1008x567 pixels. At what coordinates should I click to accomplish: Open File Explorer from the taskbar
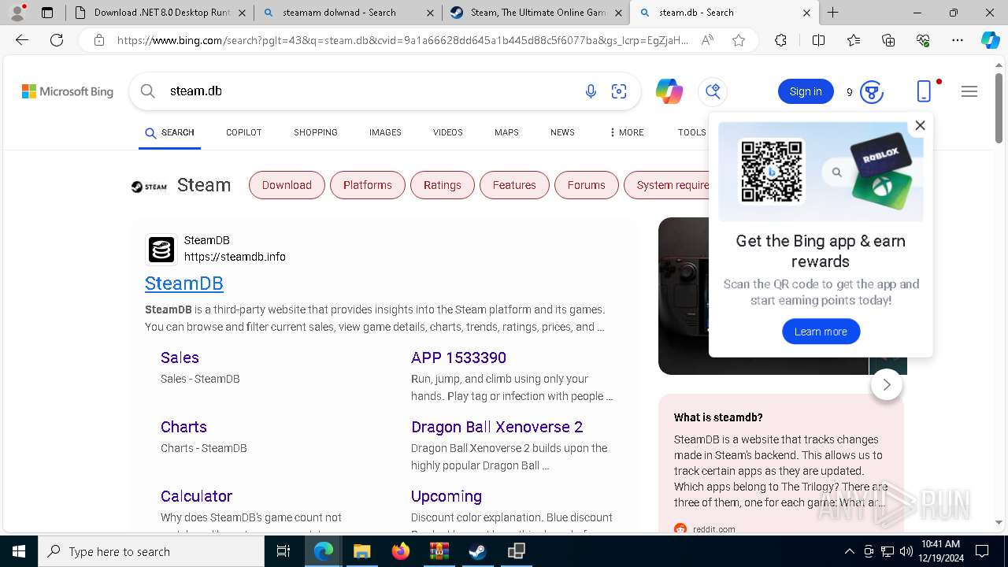point(362,551)
